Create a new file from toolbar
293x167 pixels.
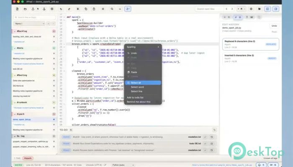point(17,9)
